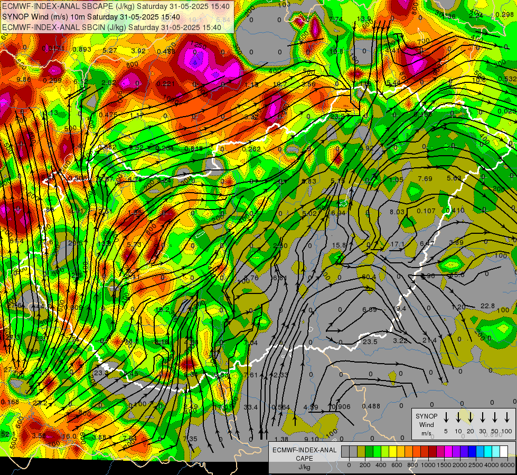Screen dimensions: 517x475
Task: Click the SYNOP Wind 10m title line
Action: (91, 17)
